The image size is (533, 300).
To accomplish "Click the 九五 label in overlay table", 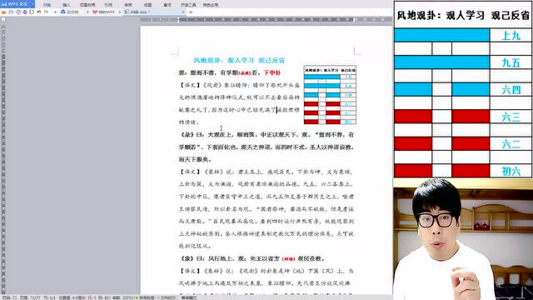I will pos(511,62).
